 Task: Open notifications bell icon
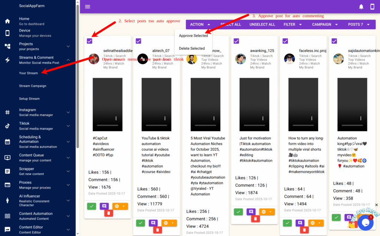[x=361, y=7]
